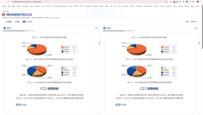Reload the page using the browser refresh icon
Image resolution: width=203 pixels, height=115 pixels.
(8, 2)
